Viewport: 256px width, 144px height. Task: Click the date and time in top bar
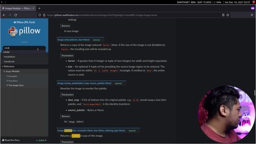[237, 2]
